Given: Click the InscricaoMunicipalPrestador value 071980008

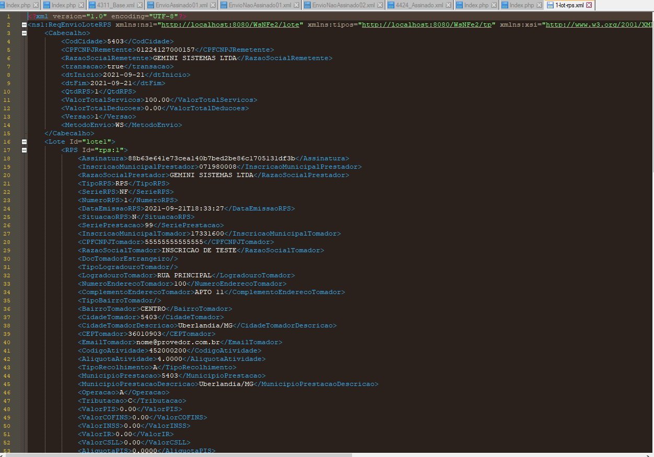Looking at the screenshot, I should coord(218,167).
